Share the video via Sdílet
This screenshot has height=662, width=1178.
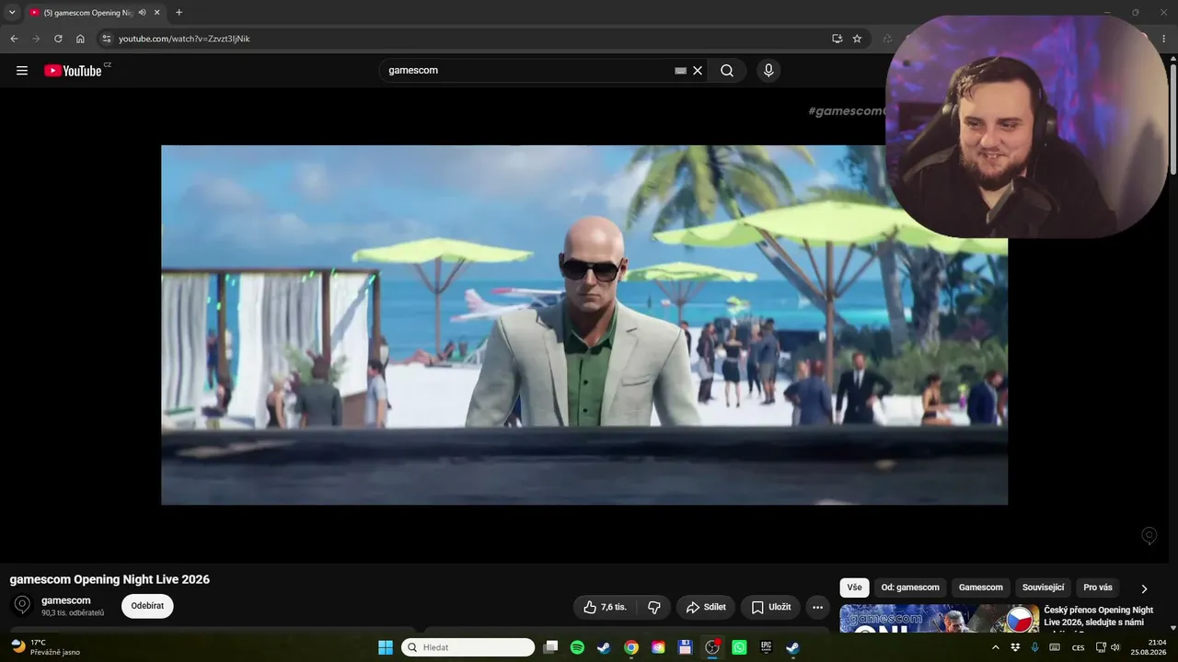706,607
